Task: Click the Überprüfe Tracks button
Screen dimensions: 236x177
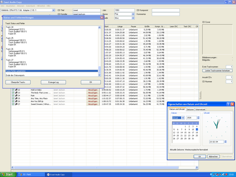Action: click(18, 82)
